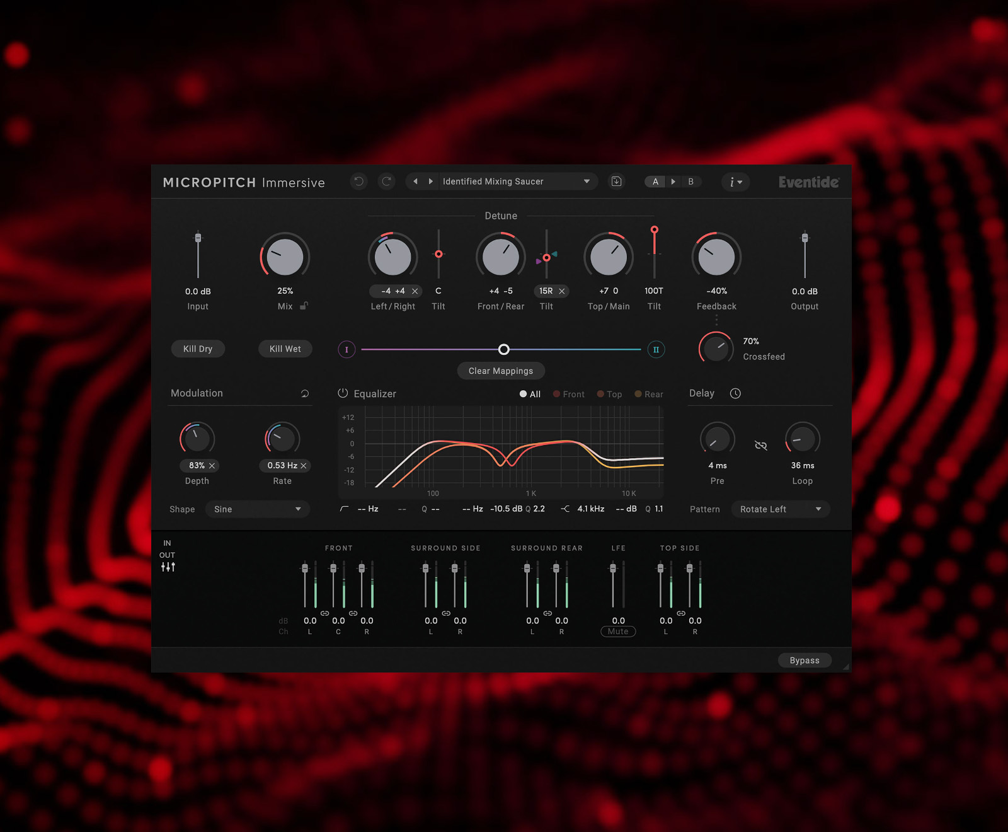
Task: Open the preset save/load icon
Action: [616, 182]
